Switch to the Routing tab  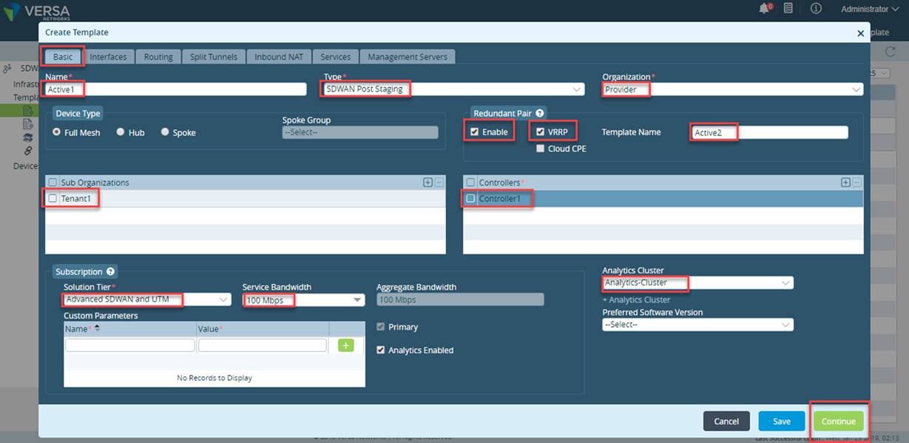(x=158, y=57)
